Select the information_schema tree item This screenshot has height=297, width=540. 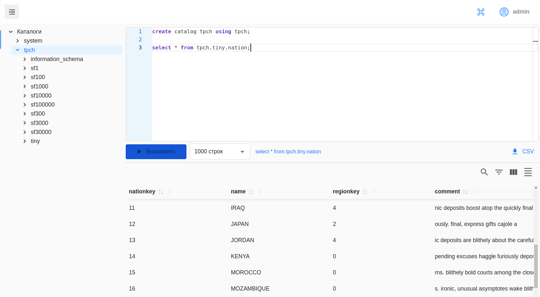pyautogui.click(x=57, y=59)
